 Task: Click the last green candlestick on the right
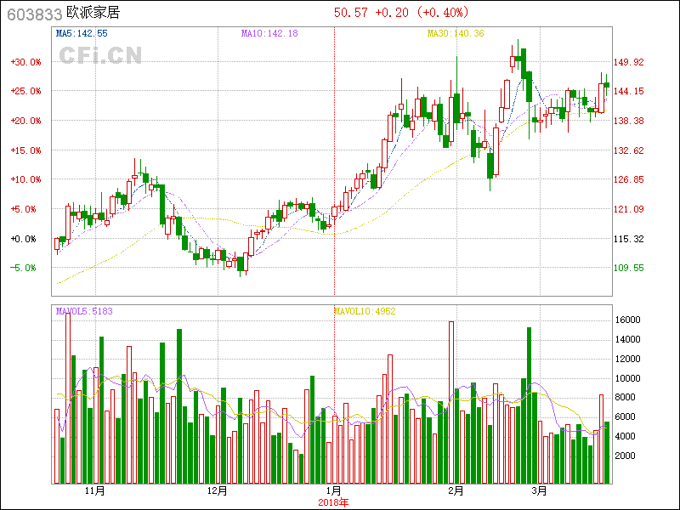(607, 85)
